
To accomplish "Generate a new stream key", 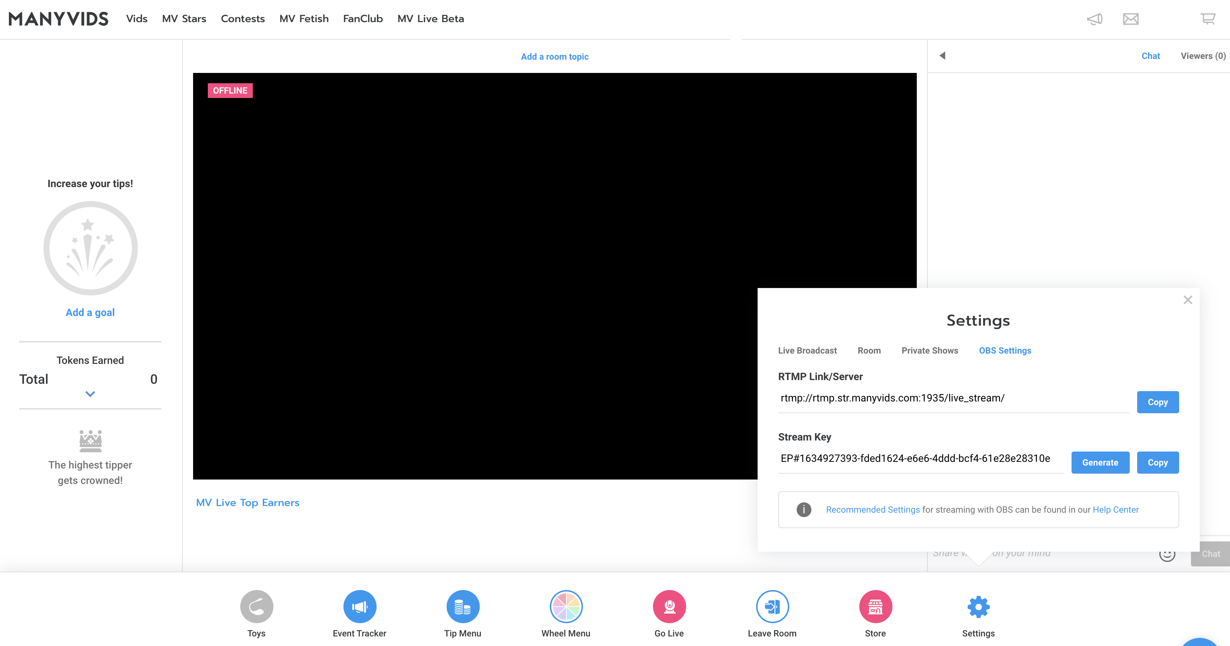I will tap(1100, 462).
